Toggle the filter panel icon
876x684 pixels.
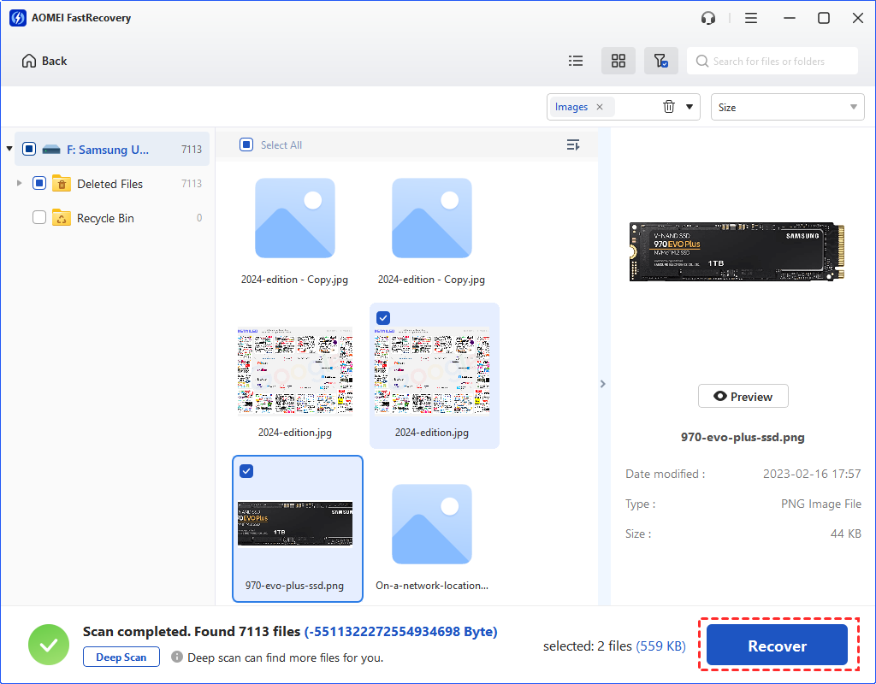coord(660,61)
